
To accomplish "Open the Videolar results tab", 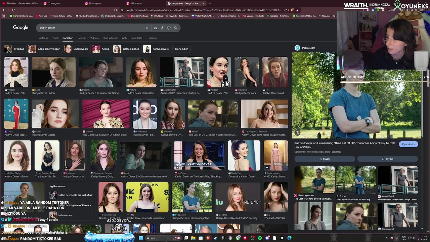I will coord(95,38).
